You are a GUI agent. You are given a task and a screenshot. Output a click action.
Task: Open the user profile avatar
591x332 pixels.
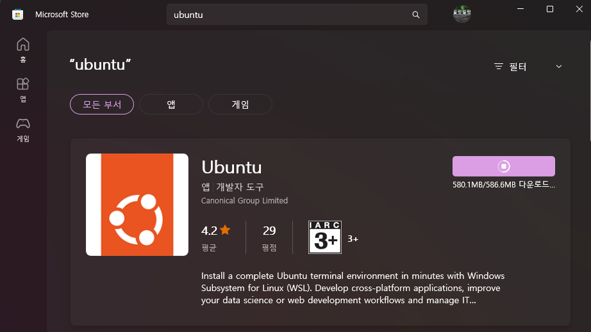pyautogui.click(x=462, y=14)
